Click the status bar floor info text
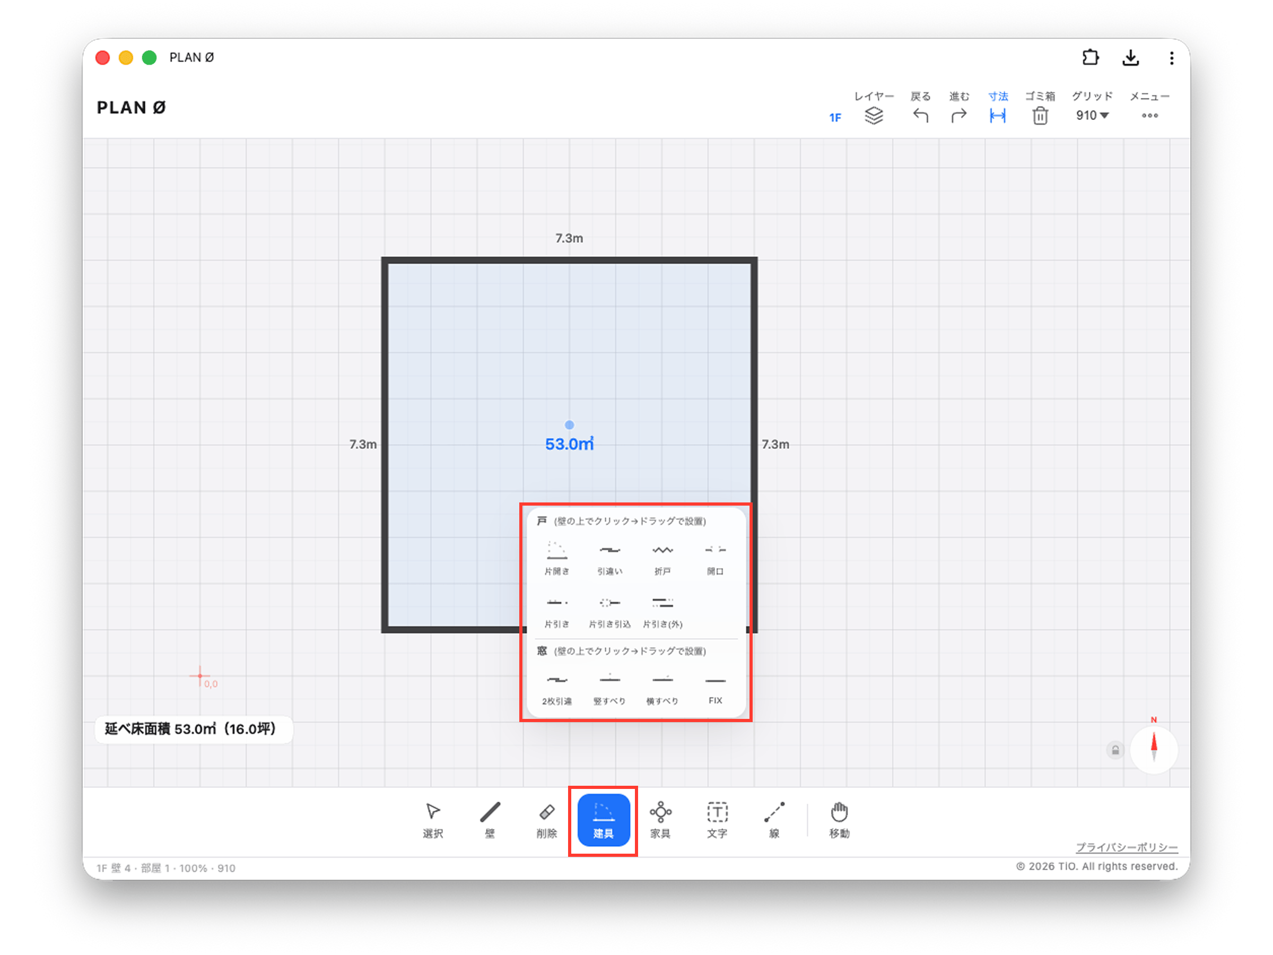 pos(165,868)
